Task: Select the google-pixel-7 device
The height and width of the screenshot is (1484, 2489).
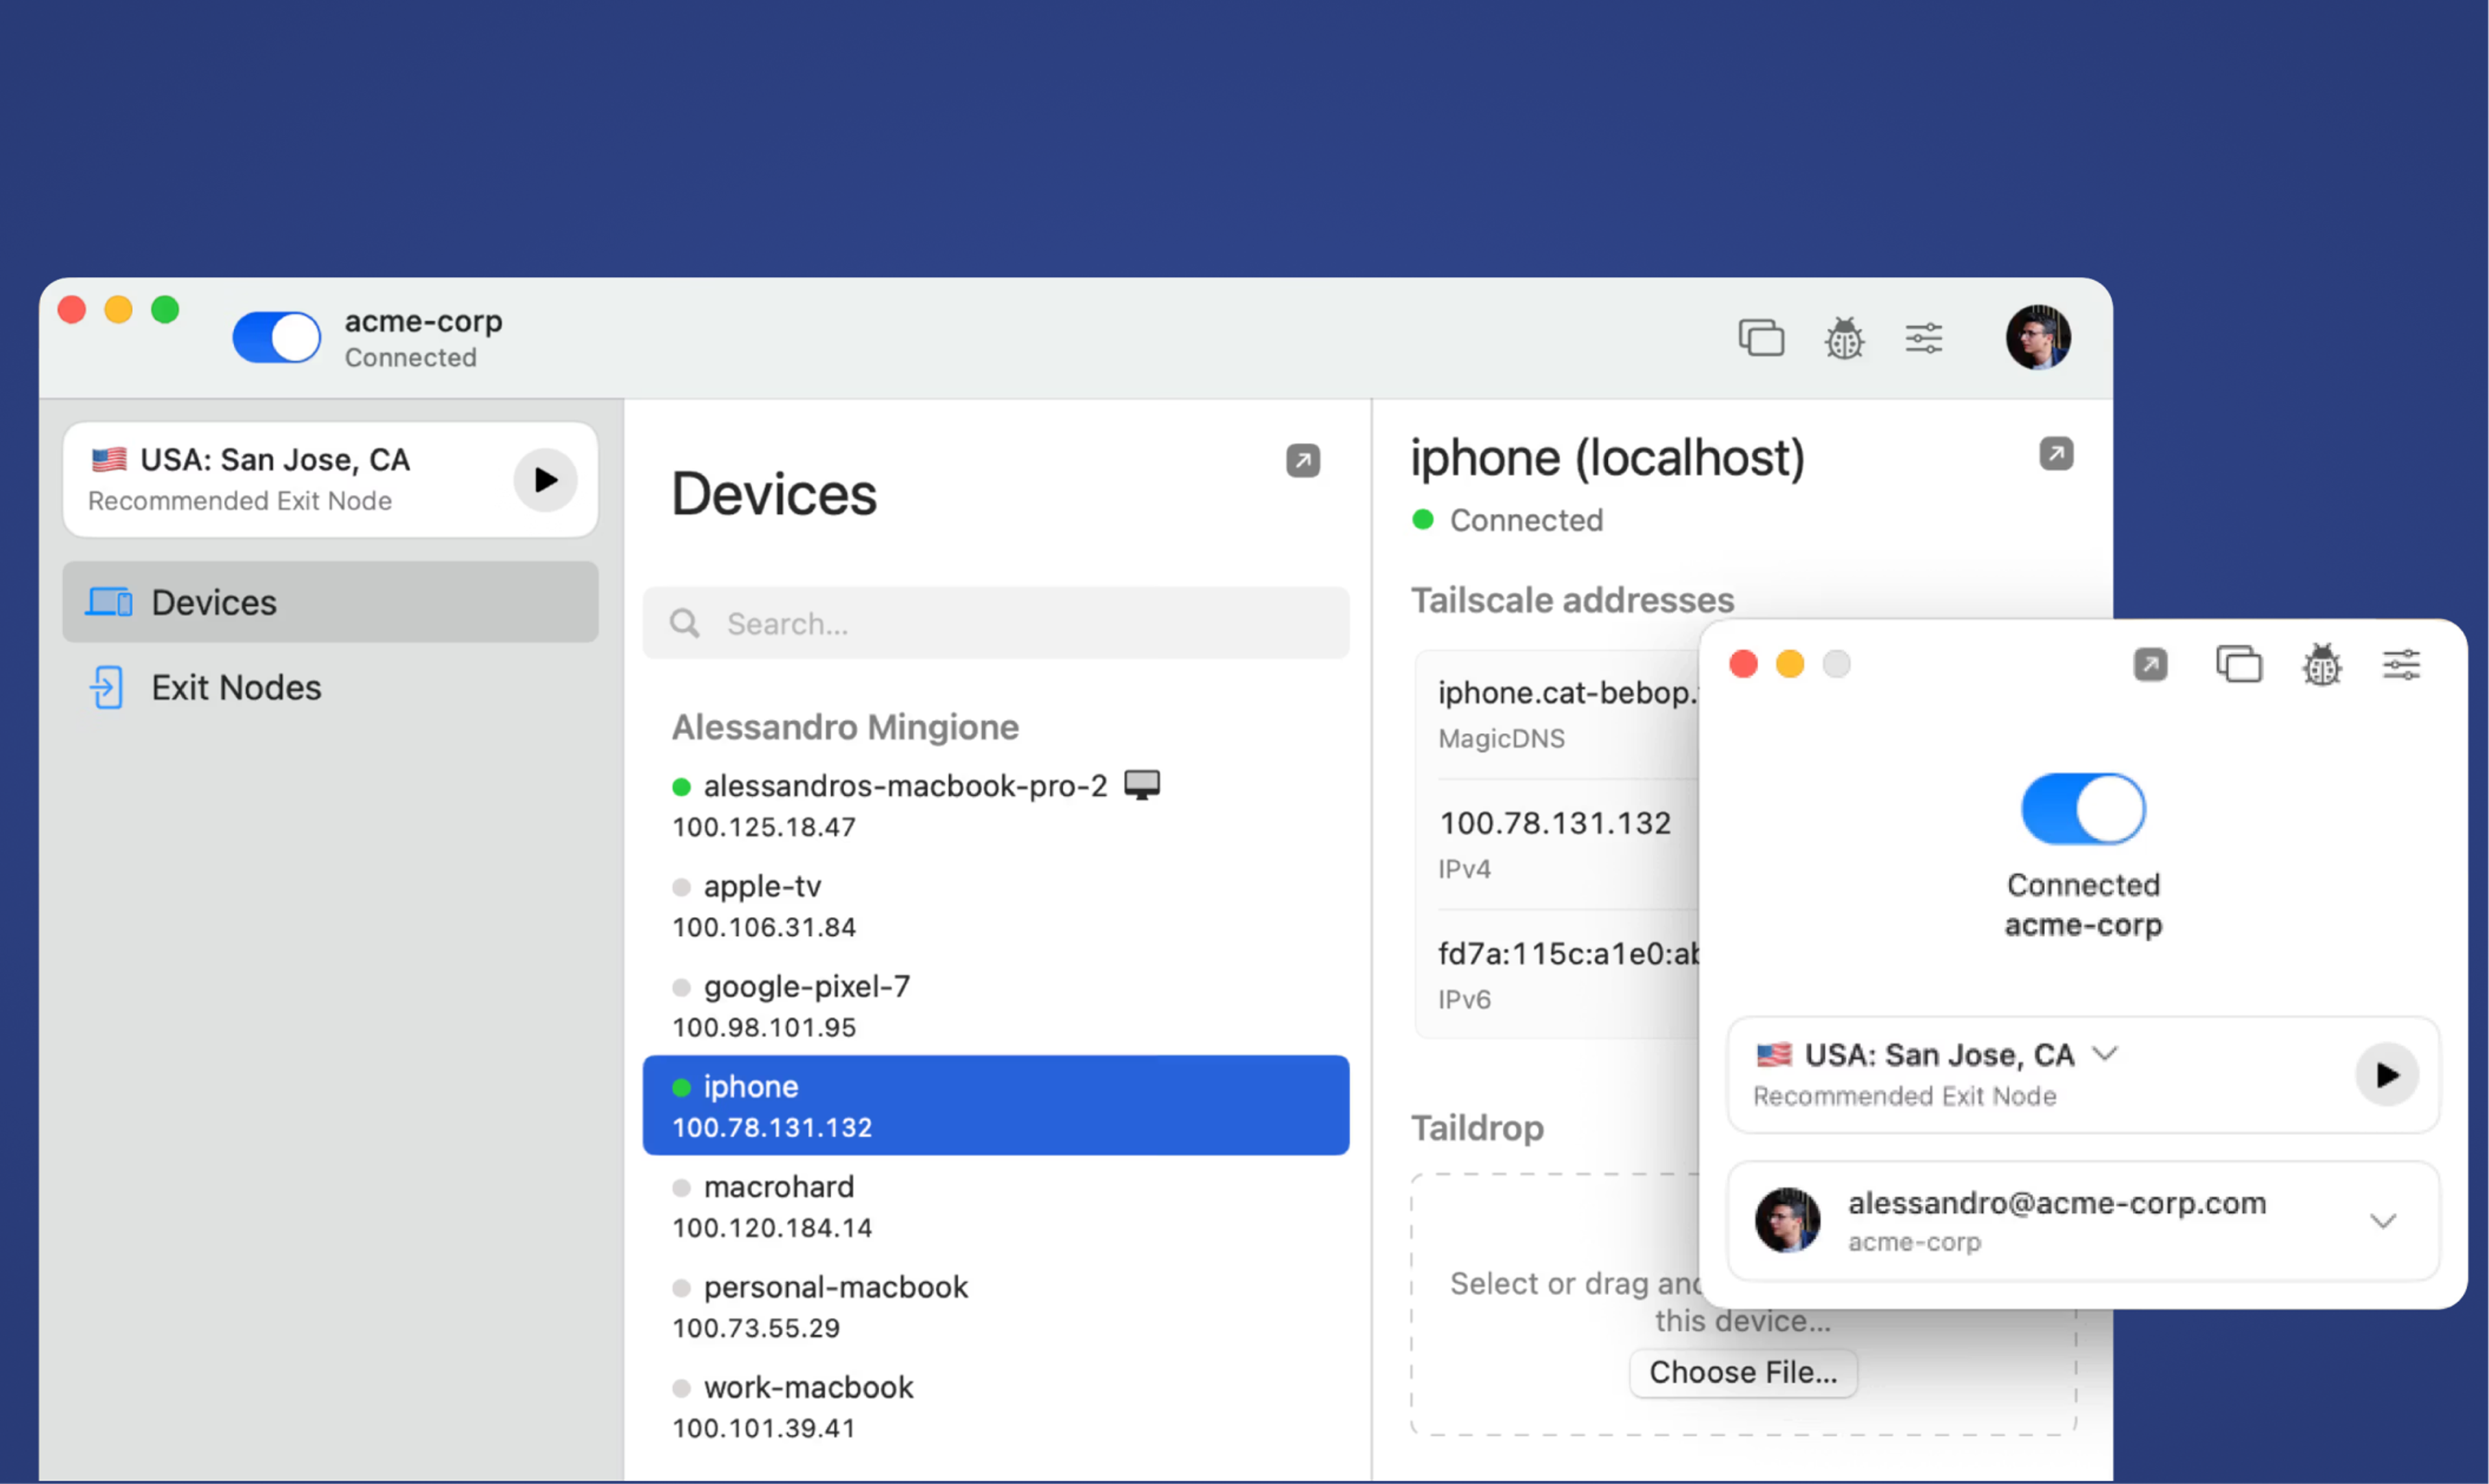Action: pyautogui.click(x=996, y=1005)
